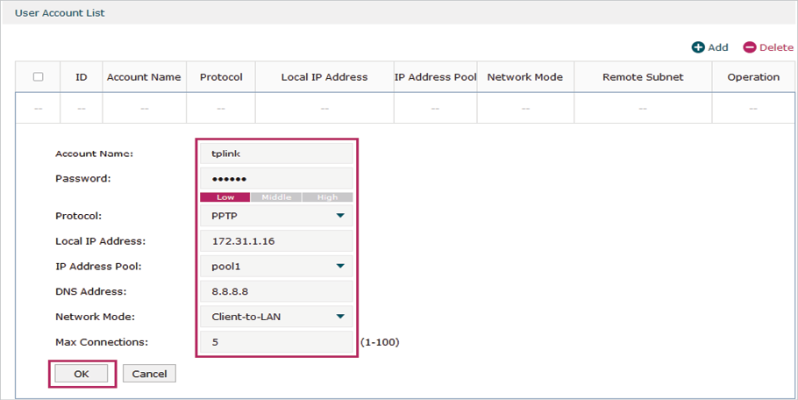798x400 pixels.
Task: Click the Account Name input field
Action: 276,154
